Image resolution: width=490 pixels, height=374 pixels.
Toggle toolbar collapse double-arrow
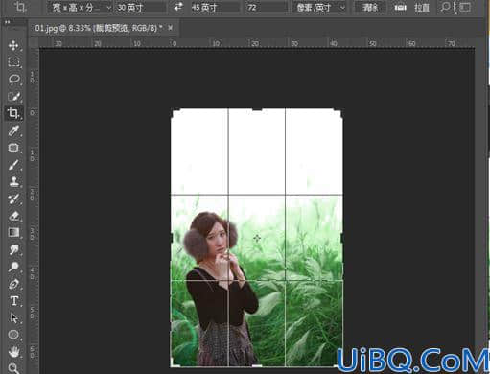7,22
